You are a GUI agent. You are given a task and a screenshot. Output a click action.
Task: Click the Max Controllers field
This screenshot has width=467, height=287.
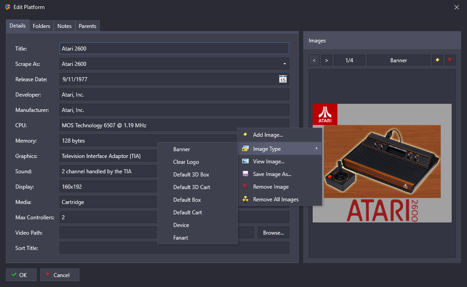tap(108, 218)
